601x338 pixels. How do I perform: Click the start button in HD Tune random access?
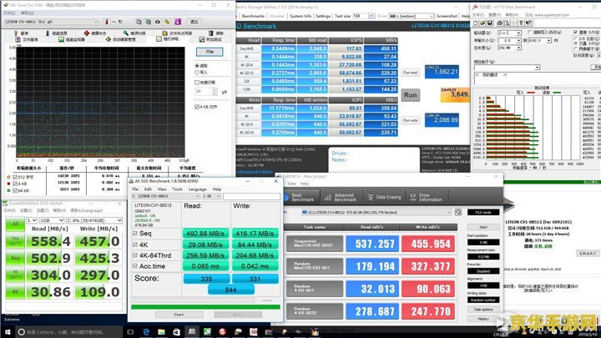click(210, 52)
